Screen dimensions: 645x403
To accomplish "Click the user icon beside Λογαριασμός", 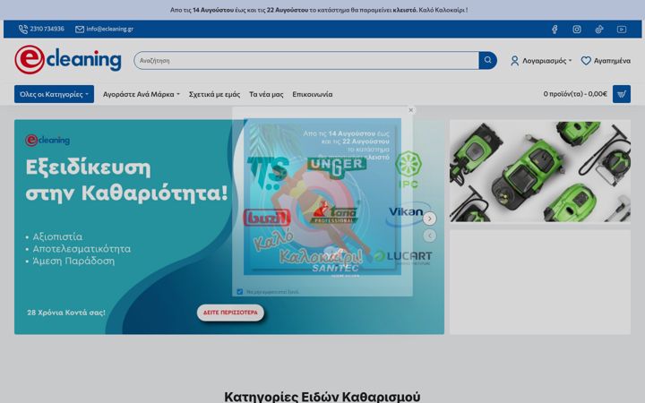I will [x=514, y=61].
